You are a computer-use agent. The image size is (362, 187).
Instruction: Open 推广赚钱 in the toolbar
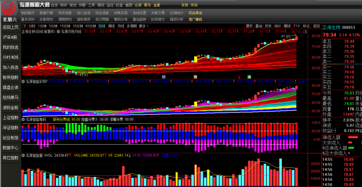pos(195,19)
